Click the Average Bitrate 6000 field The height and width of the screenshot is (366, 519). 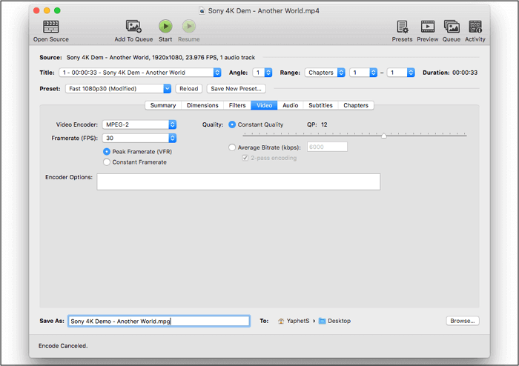pyautogui.click(x=328, y=147)
